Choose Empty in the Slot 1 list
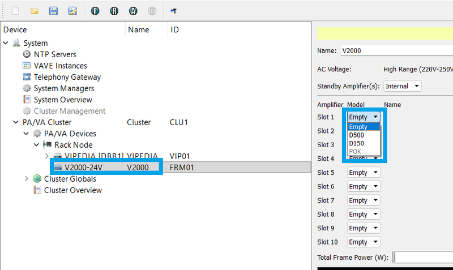The image size is (453, 270). [x=364, y=127]
